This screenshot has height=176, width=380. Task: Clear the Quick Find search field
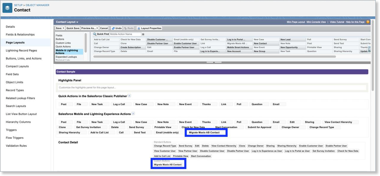(143, 34)
